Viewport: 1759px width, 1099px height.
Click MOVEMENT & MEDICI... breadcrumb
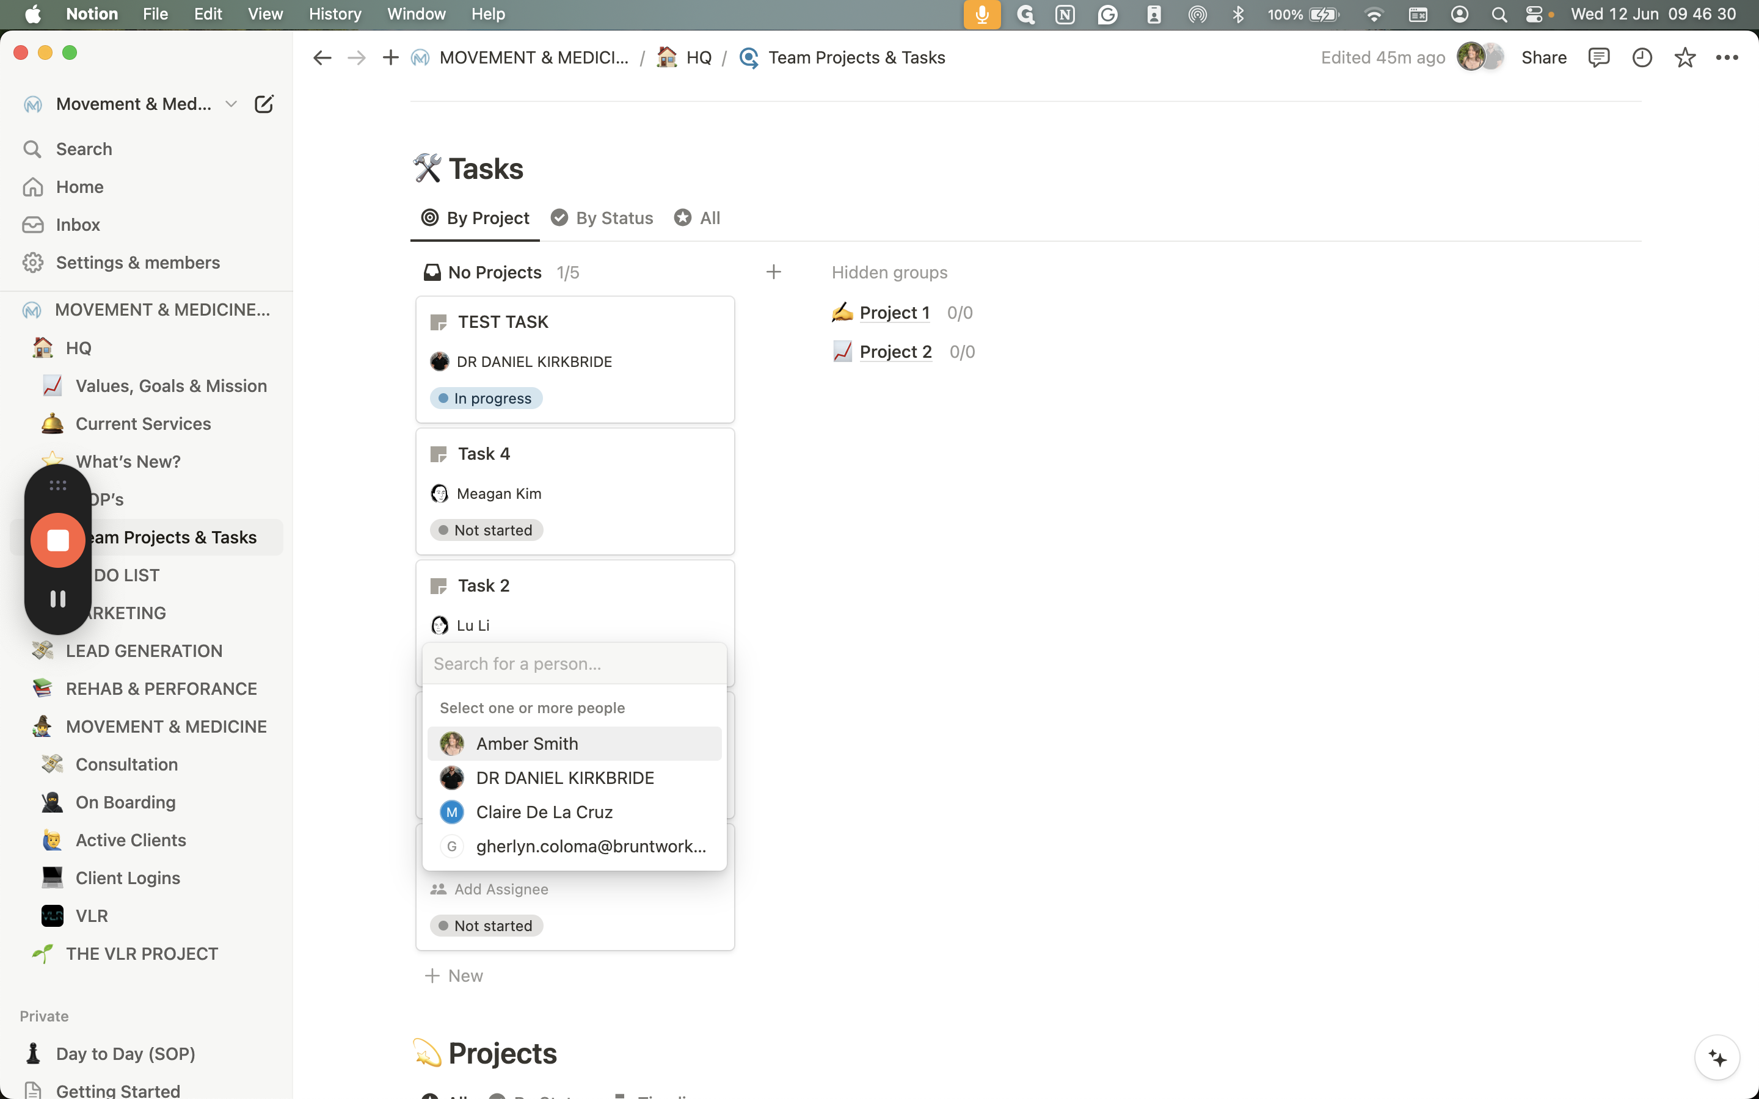pos(520,57)
